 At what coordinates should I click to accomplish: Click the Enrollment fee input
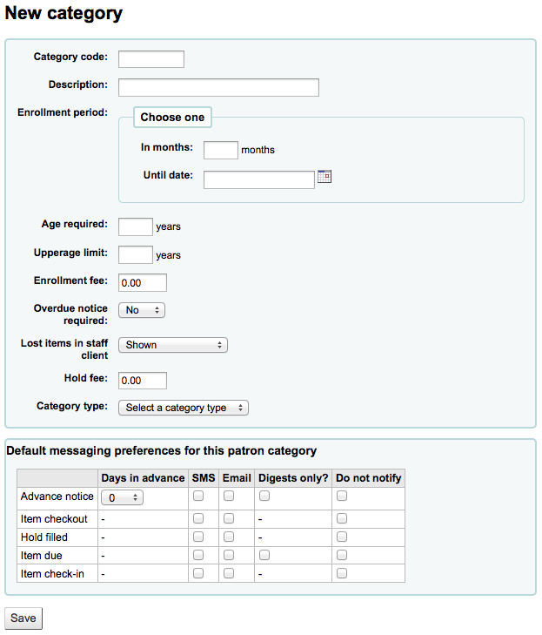point(143,283)
